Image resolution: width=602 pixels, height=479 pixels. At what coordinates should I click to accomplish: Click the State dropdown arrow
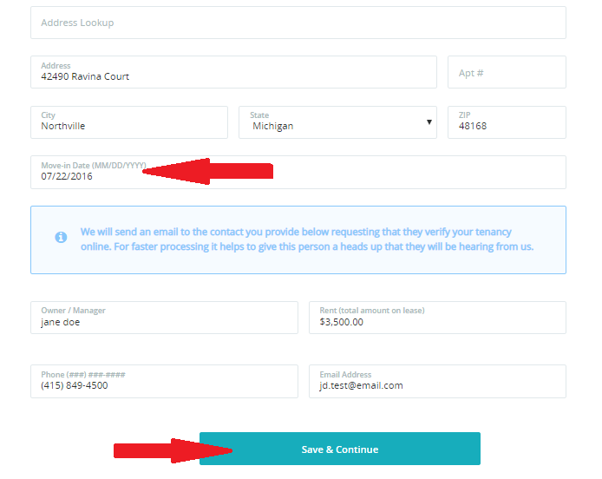click(429, 122)
